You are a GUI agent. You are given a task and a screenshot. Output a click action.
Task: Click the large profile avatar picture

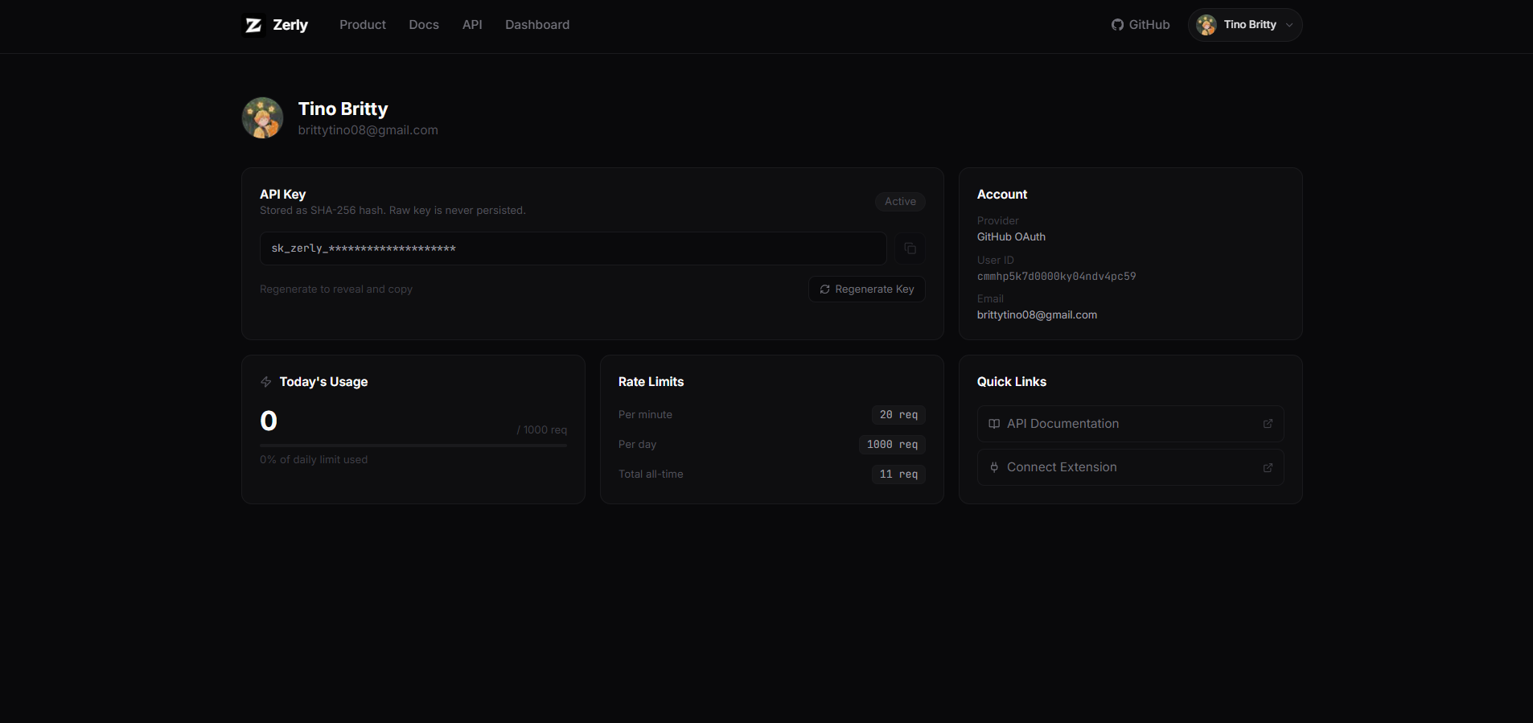tap(262, 118)
